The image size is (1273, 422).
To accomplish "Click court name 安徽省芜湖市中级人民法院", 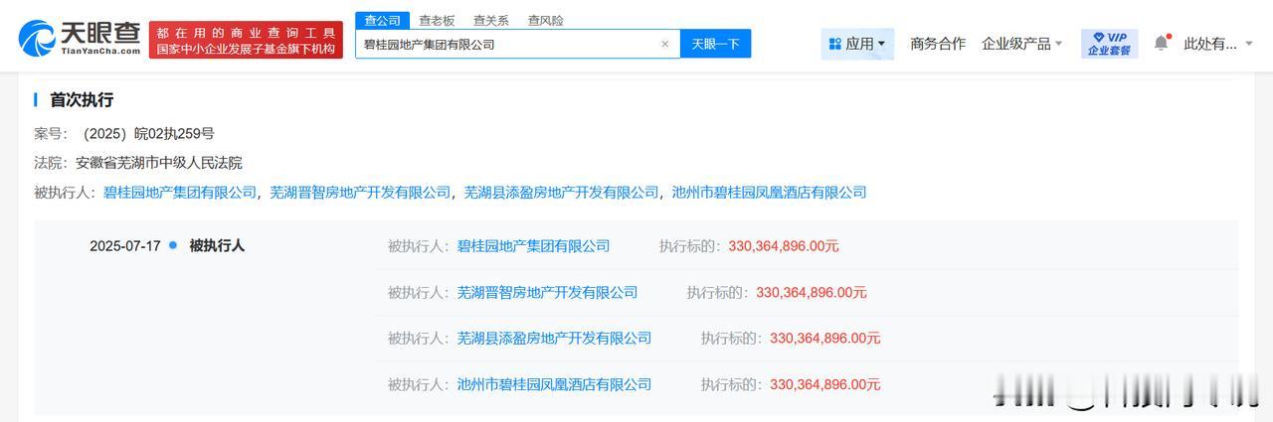I will (x=159, y=163).
